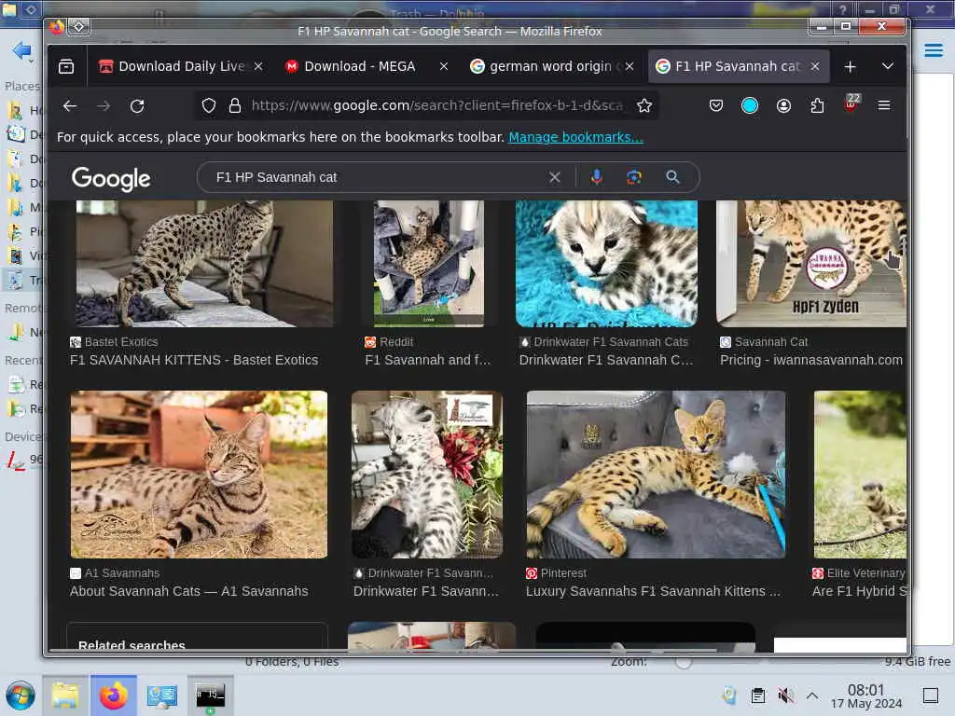Open the Firefox application hamburger menu
Viewport: 955px width, 716px height.
point(884,106)
